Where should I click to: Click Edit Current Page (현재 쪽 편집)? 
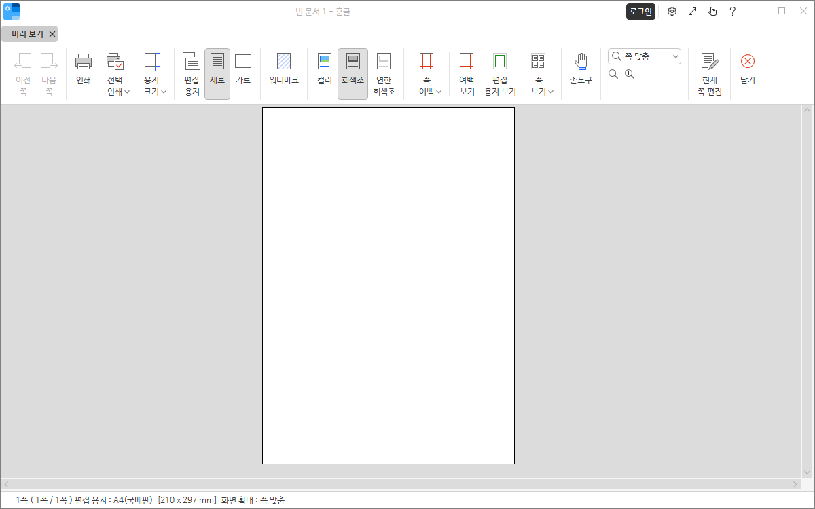[709, 75]
